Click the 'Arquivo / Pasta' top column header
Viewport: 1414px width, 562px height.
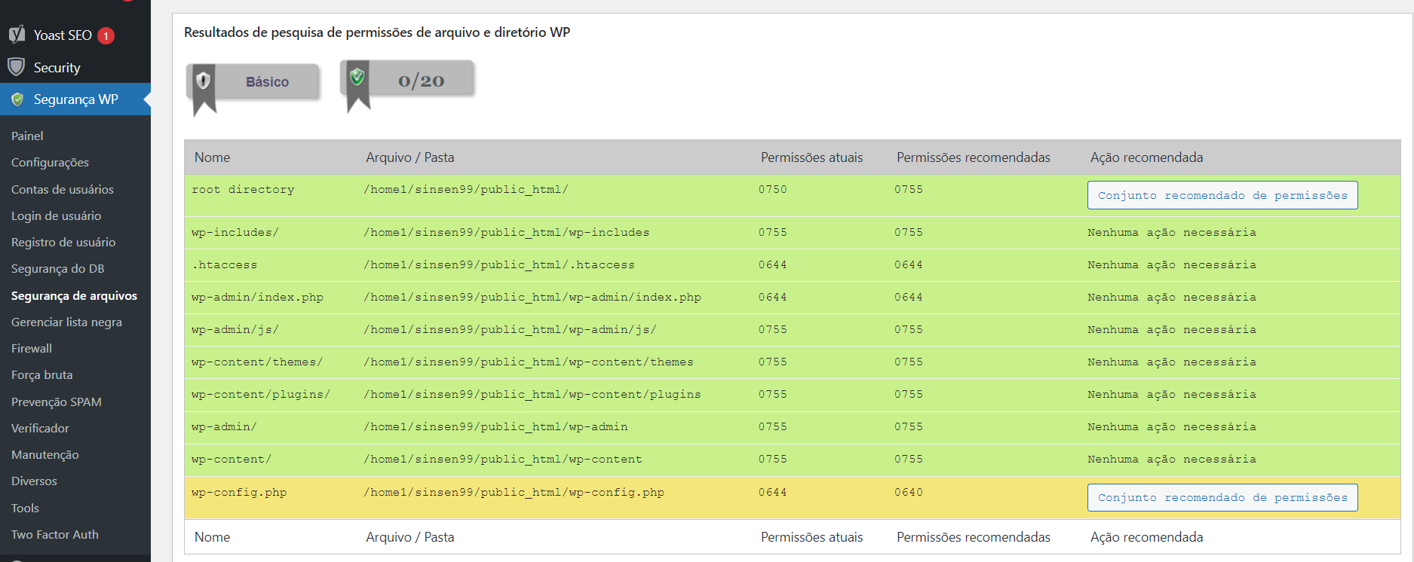pos(410,157)
